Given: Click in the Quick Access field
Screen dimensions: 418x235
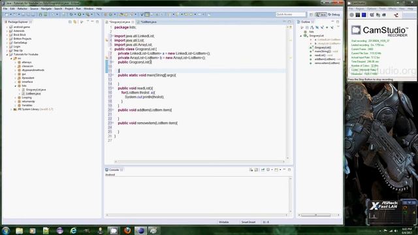Looking at the screenshot, I should 291,14.
